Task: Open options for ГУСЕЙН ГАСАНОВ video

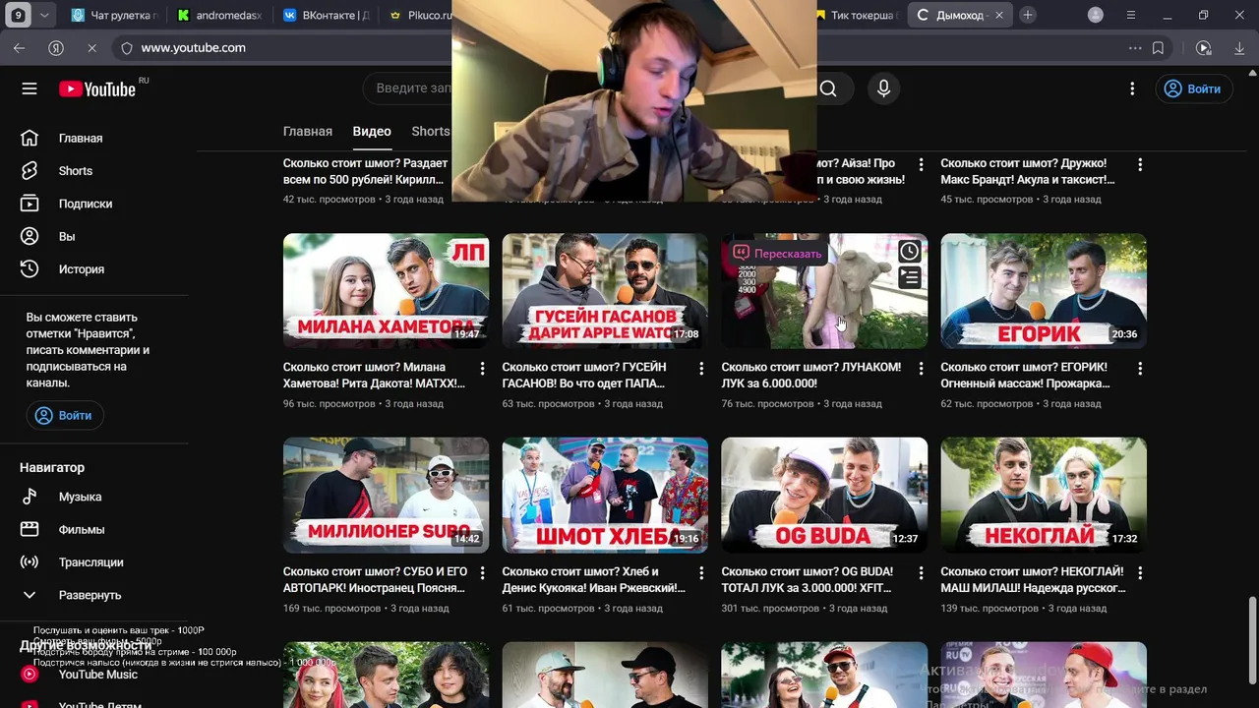Action: coord(701,368)
